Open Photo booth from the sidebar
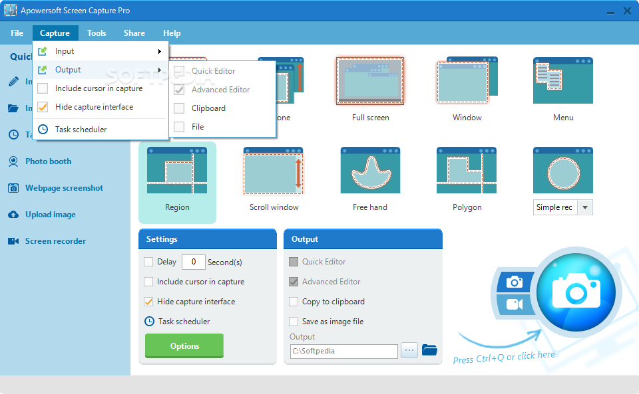The width and height of the screenshot is (639, 394). pyautogui.click(x=48, y=161)
